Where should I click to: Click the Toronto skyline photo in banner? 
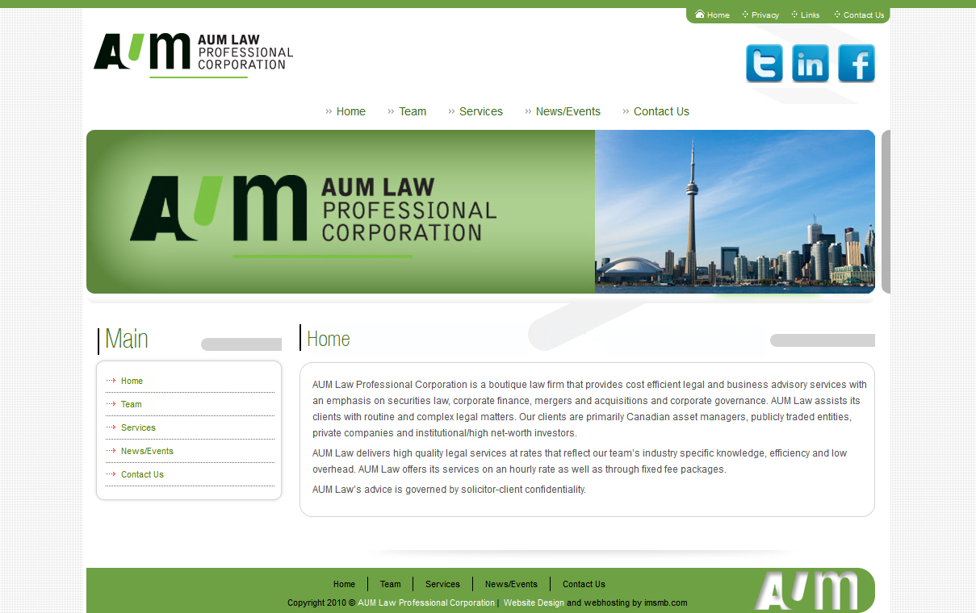click(735, 211)
